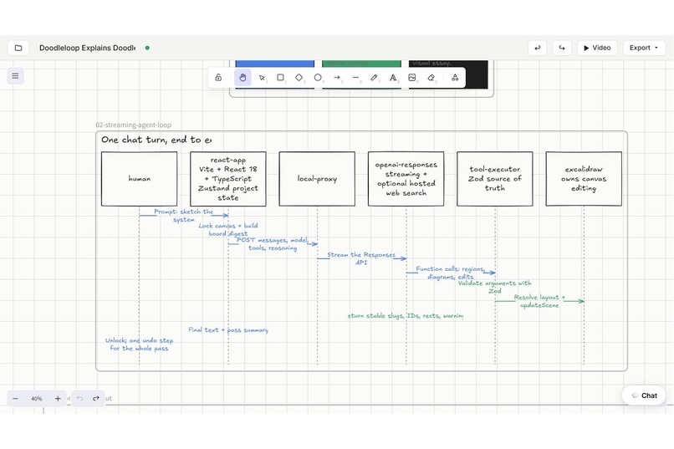Open the projects folder icon
The image size is (674, 449).
[x=18, y=48]
